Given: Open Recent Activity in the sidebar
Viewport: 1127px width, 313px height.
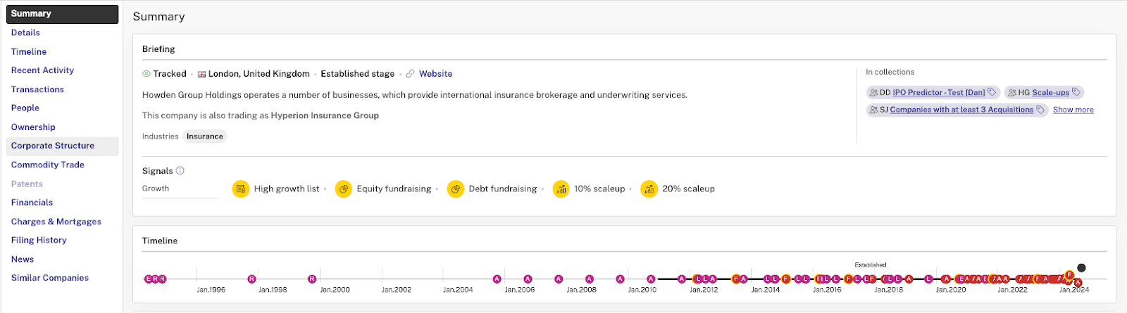Looking at the screenshot, I should [x=42, y=70].
